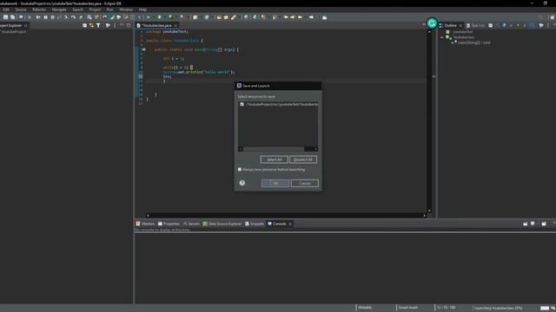Click the Back navigation arrow in toolbar
Viewport: 556px width, 312px height.
coord(301,17)
